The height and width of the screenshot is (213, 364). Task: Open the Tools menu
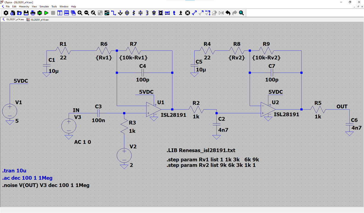click(54, 7)
